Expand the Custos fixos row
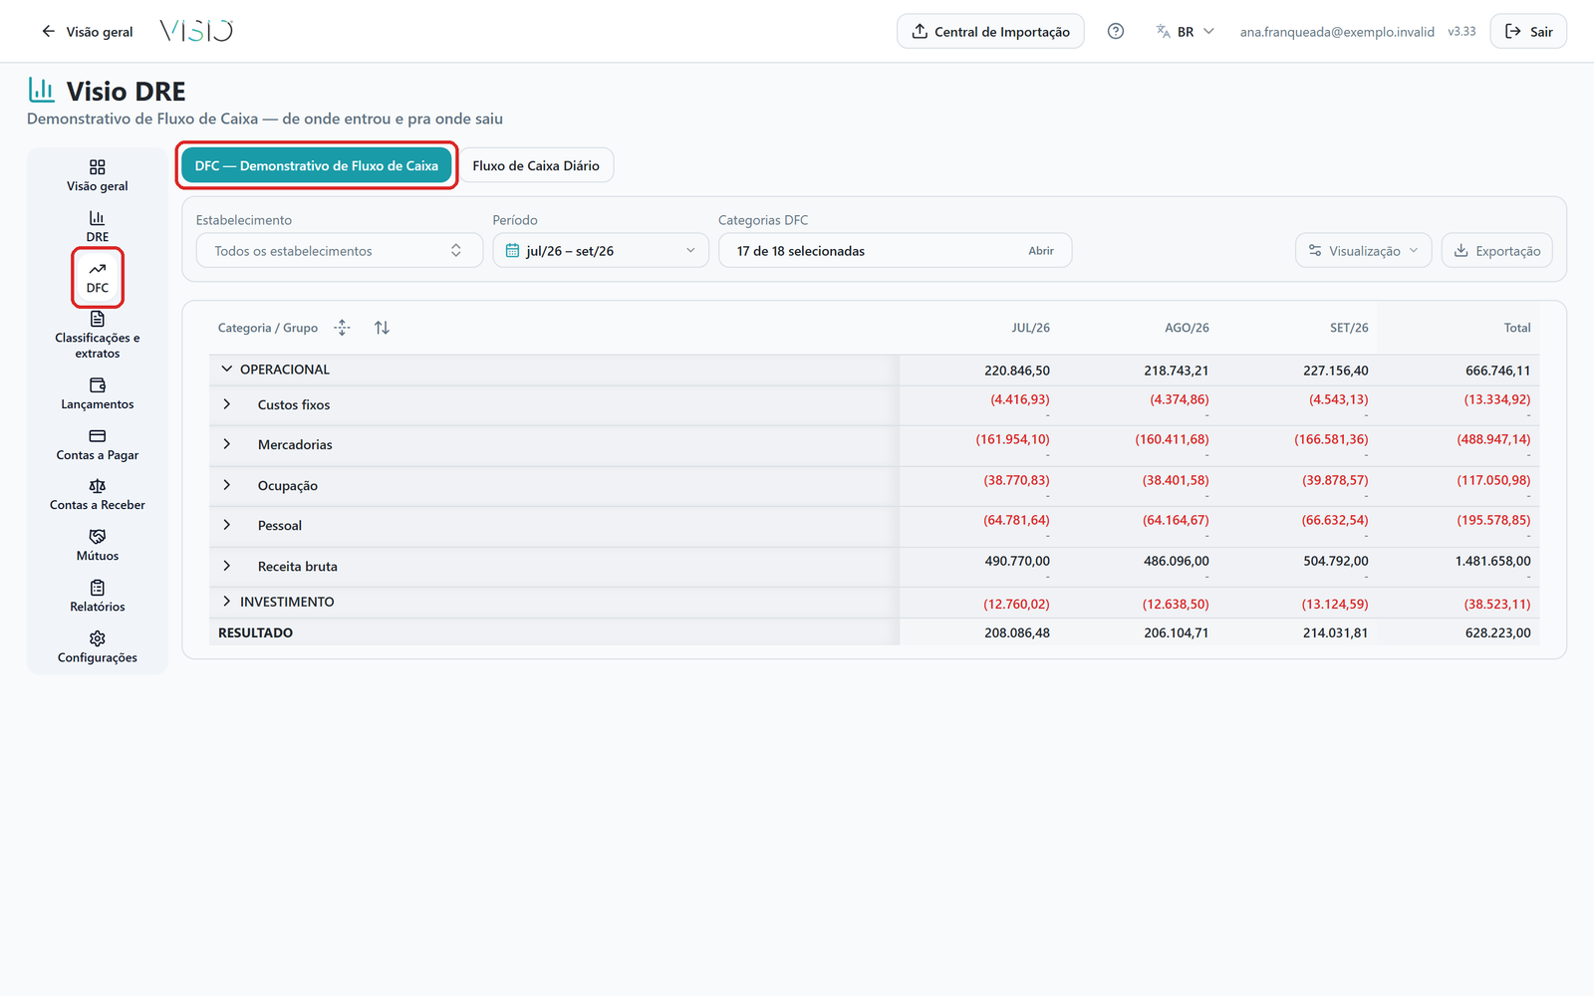Viewport: 1594px width, 996px height. 227,404
